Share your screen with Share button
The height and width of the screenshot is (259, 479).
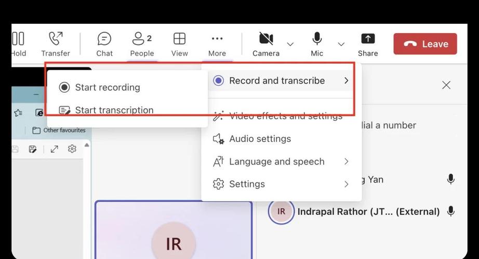368,44
